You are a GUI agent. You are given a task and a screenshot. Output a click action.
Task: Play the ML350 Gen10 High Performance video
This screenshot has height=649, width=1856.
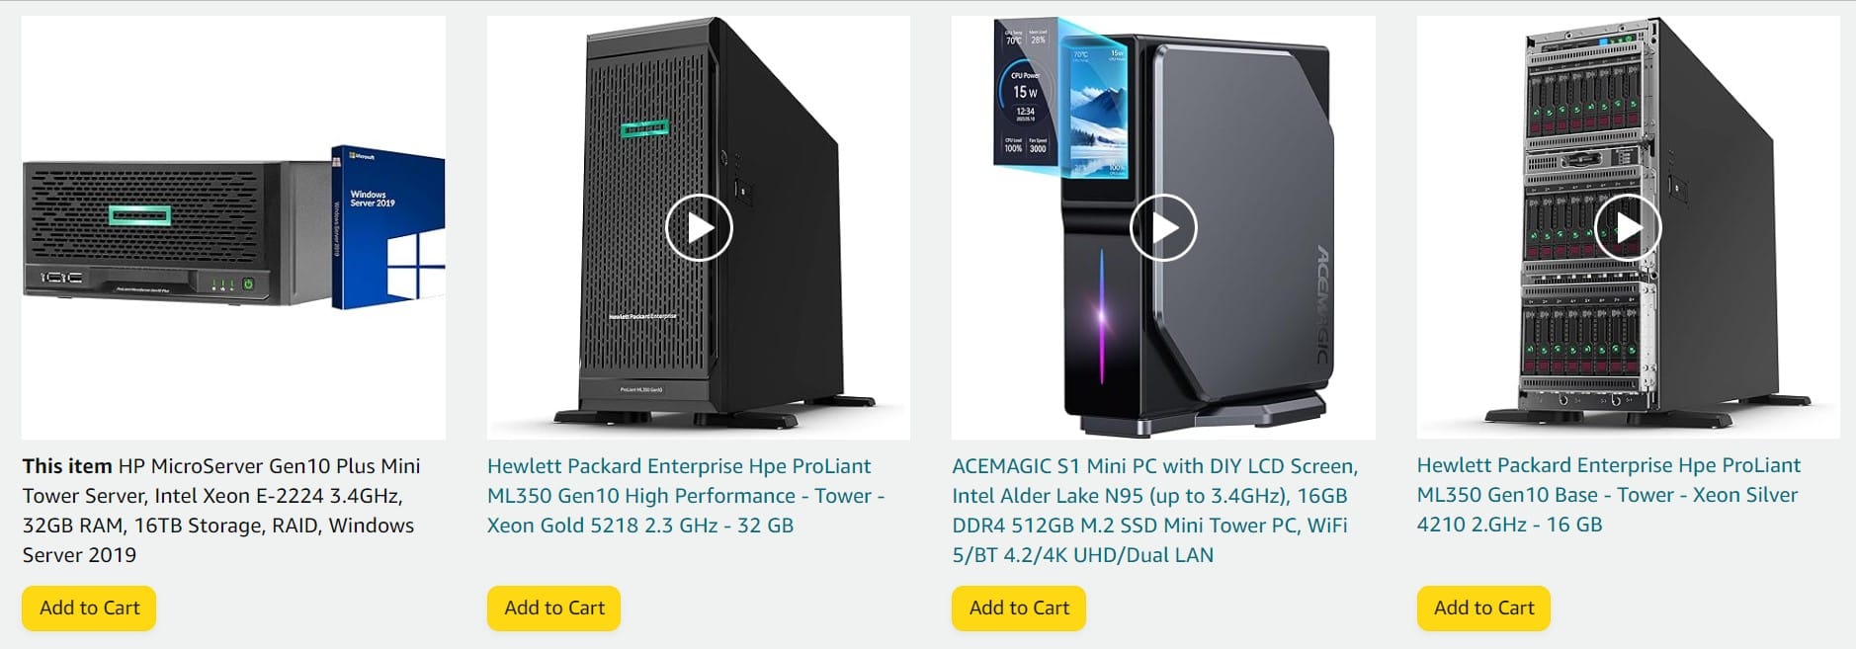[x=699, y=228]
